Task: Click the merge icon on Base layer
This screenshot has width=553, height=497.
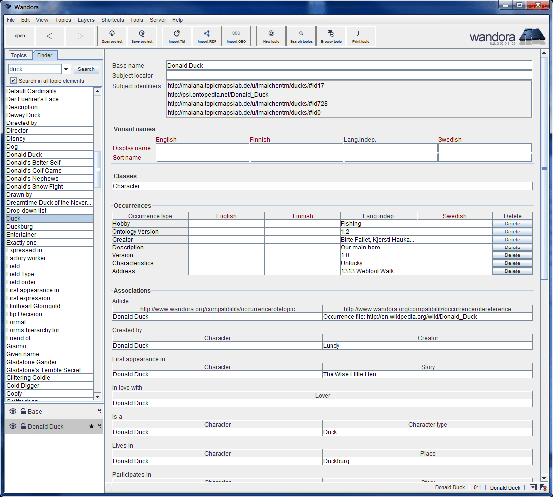Action: point(98,411)
